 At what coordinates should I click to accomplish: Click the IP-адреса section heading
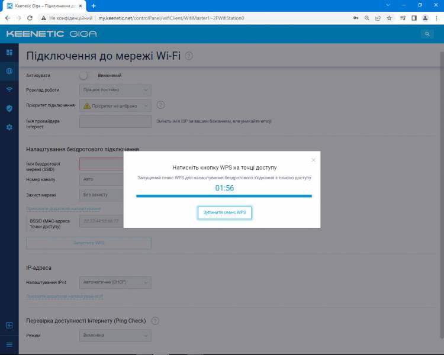pos(39,268)
